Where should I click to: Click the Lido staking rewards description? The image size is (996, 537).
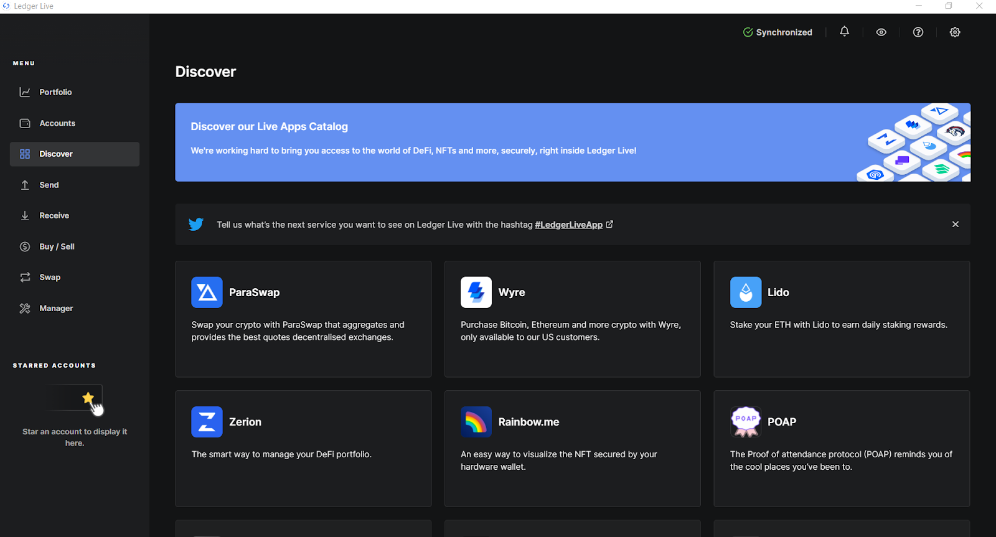point(839,325)
